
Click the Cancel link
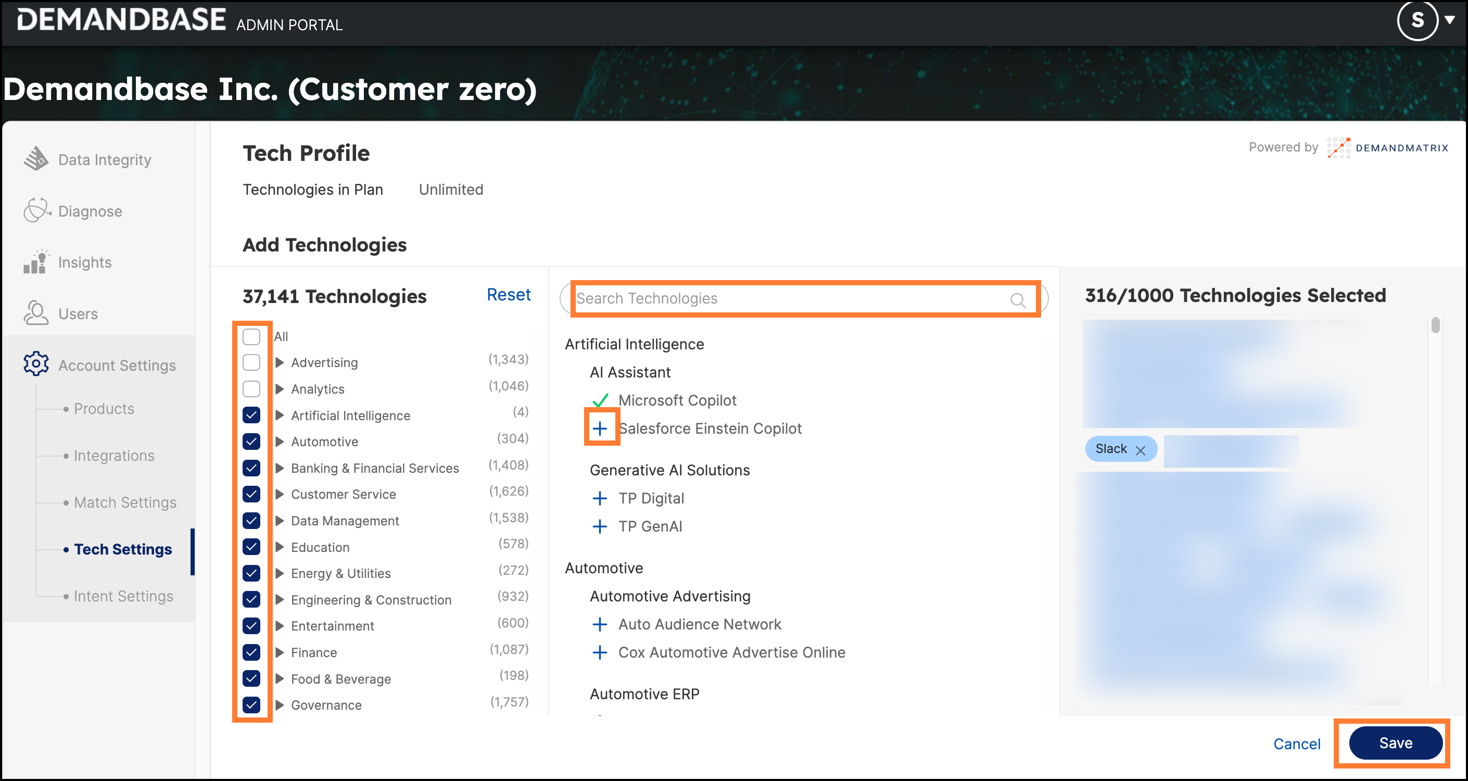(x=1296, y=744)
